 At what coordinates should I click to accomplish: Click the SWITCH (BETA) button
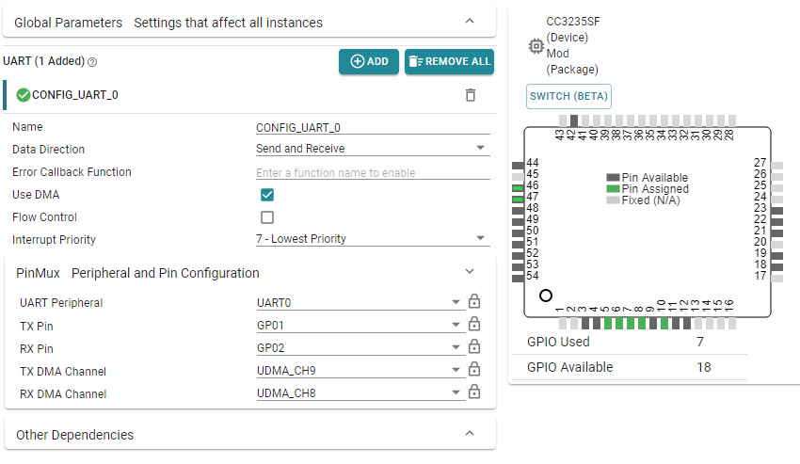tap(569, 96)
